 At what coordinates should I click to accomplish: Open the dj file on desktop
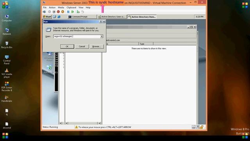[7, 112]
